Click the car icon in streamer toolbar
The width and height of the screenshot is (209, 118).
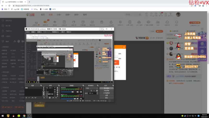(x=139, y=22)
